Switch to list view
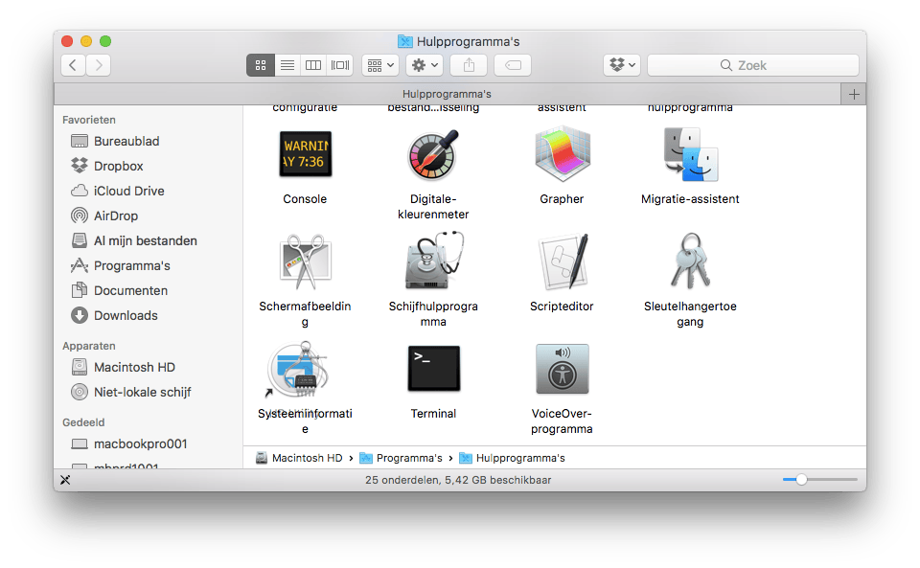This screenshot has width=920, height=568. tap(287, 65)
